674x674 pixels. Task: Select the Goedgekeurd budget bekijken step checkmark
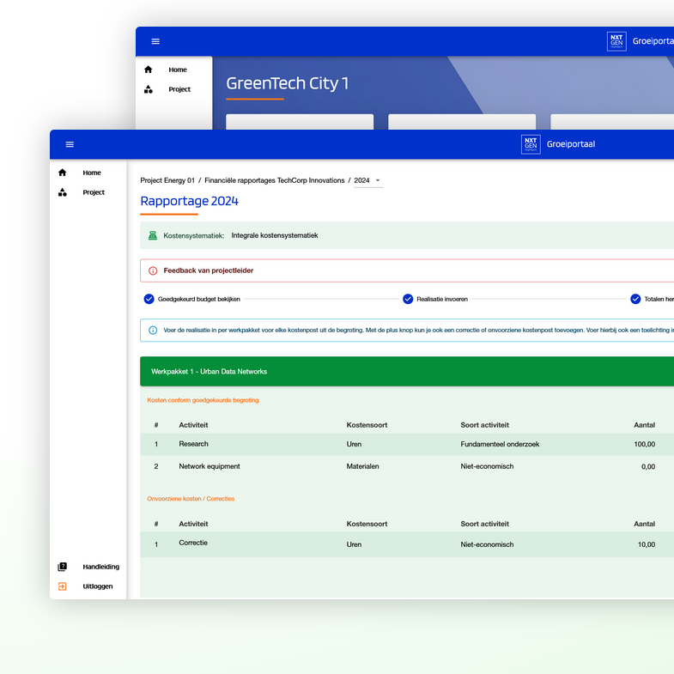click(149, 299)
